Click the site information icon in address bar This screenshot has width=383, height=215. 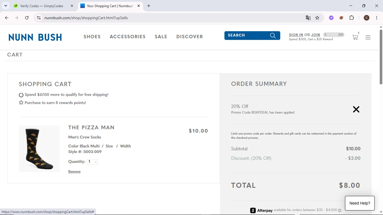coord(39,18)
